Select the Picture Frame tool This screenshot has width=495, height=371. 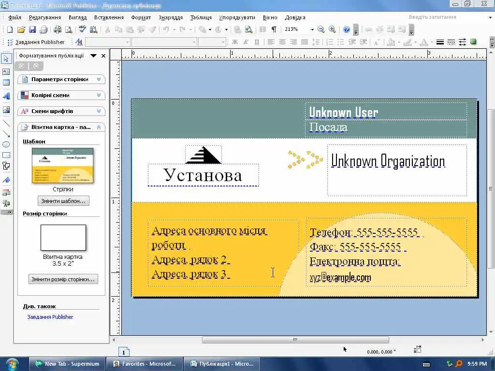6,110
